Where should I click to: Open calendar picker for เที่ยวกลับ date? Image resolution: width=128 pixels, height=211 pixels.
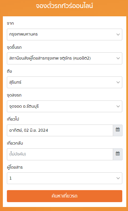click(x=118, y=154)
